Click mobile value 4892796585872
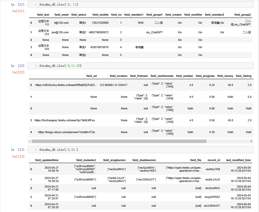Image resolution: width=259 pixels, height=212 pixels. click(99, 32)
